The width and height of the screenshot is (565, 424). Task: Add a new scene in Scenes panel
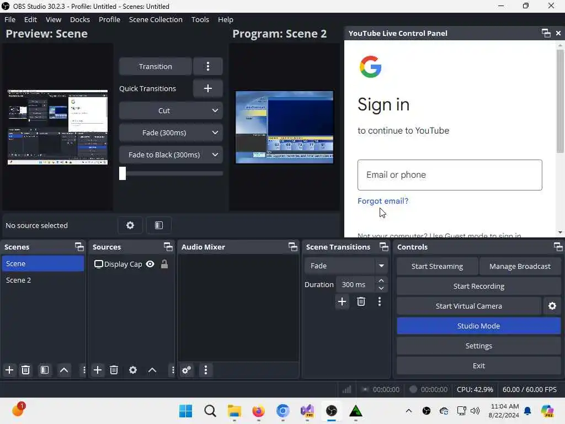tap(9, 370)
